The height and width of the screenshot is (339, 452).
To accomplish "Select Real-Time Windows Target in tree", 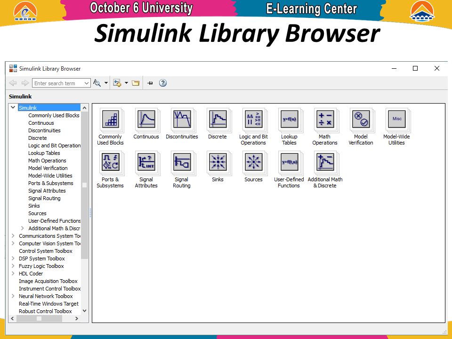I will pos(48,304).
